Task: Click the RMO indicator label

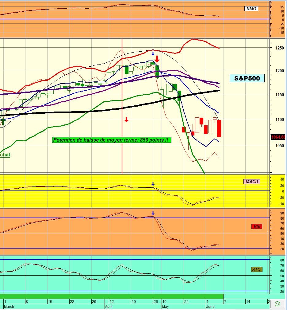Action: pyautogui.click(x=251, y=9)
